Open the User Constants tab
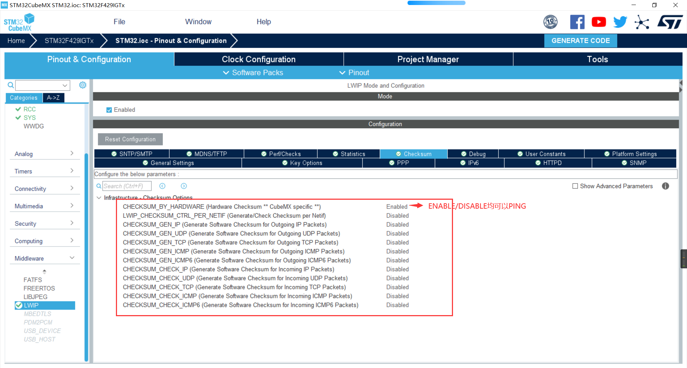 click(541, 154)
